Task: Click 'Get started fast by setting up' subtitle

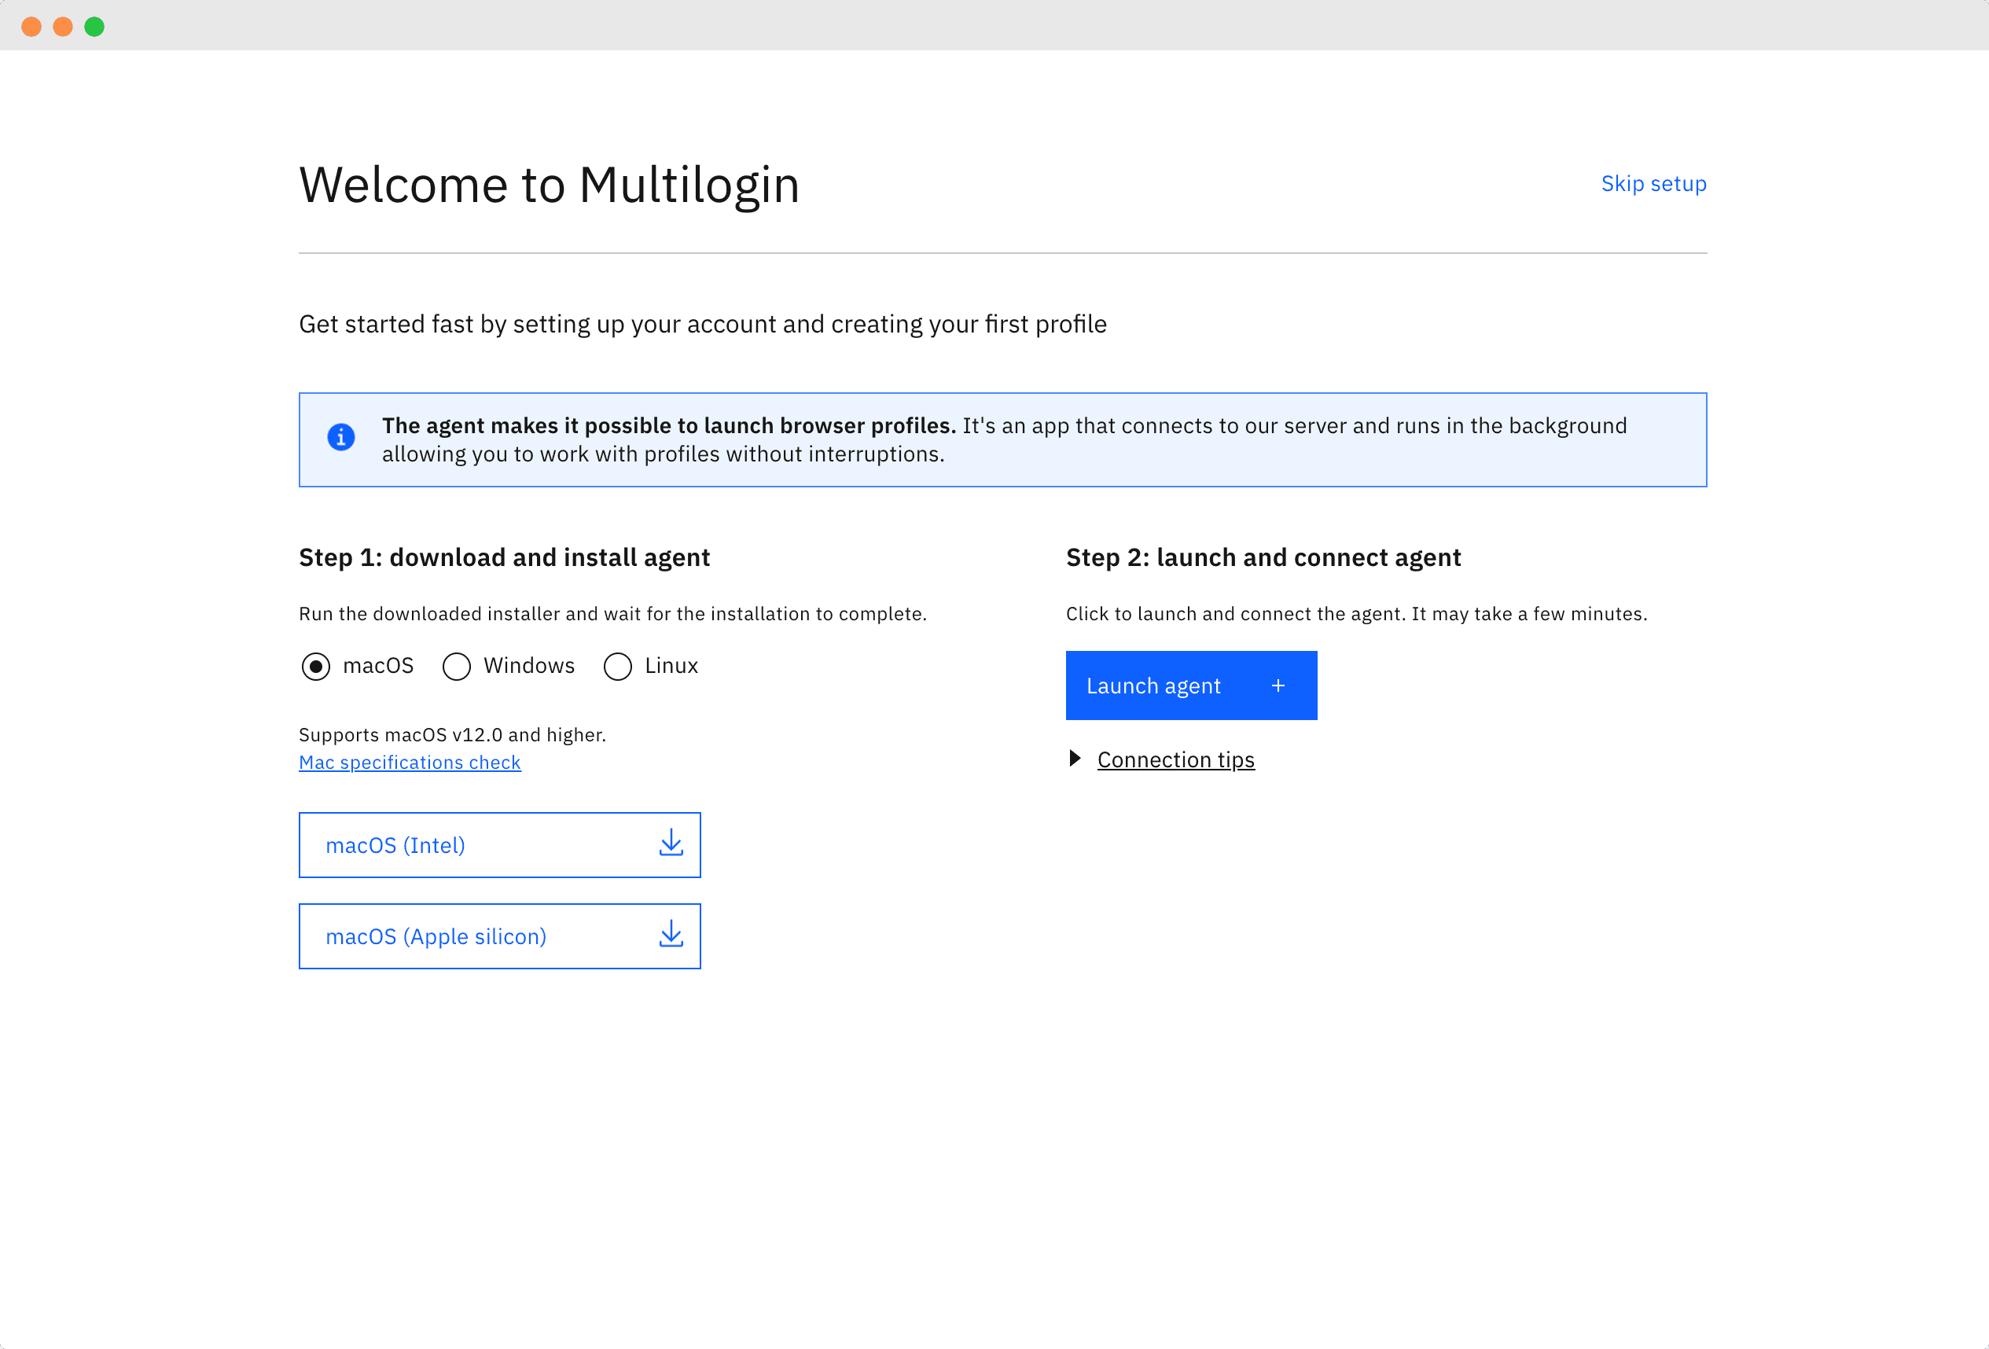Action: [x=703, y=325]
